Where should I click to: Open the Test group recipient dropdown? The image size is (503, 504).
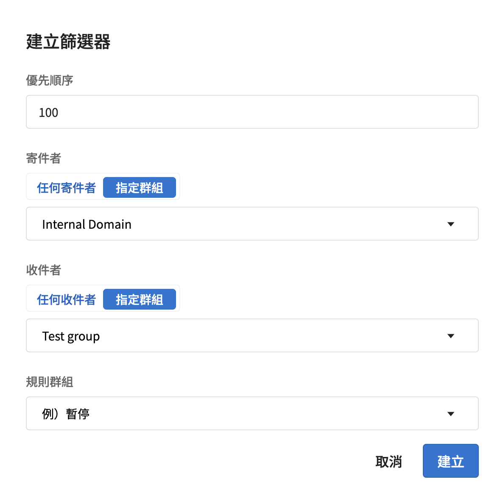(x=252, y=335)
